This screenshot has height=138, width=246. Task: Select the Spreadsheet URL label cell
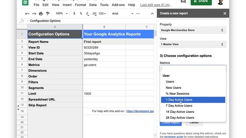click(55, 100)
